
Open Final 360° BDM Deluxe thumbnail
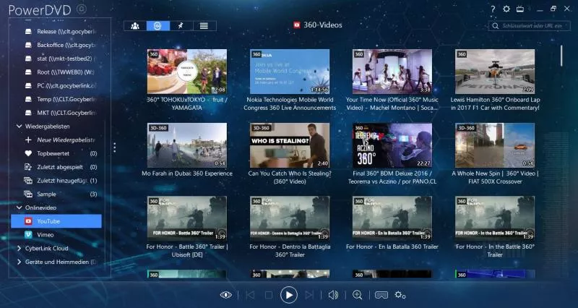(x=392, y=145)
